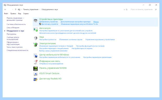This screenshot has height=100, width=162.
Task: Click the Автозапуск category icon
Action: [36, 30]
